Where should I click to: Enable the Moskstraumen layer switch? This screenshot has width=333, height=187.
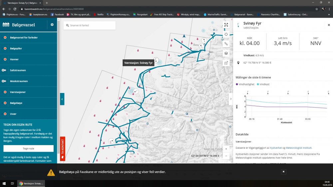4,81
